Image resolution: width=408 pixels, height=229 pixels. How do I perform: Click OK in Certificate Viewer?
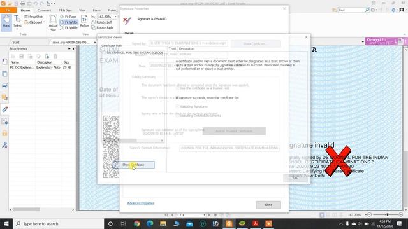(x=295, y=178)
